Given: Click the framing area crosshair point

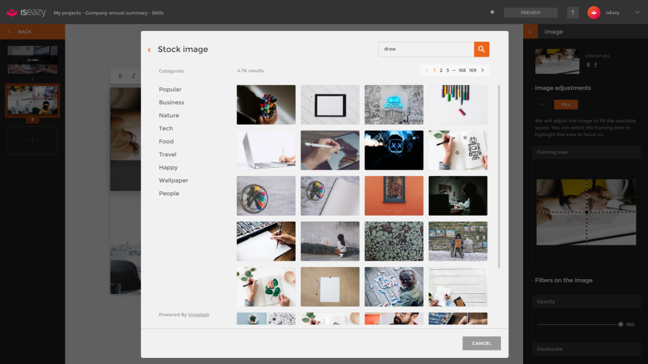Looking at the screenshot, I should pos(587,212).
